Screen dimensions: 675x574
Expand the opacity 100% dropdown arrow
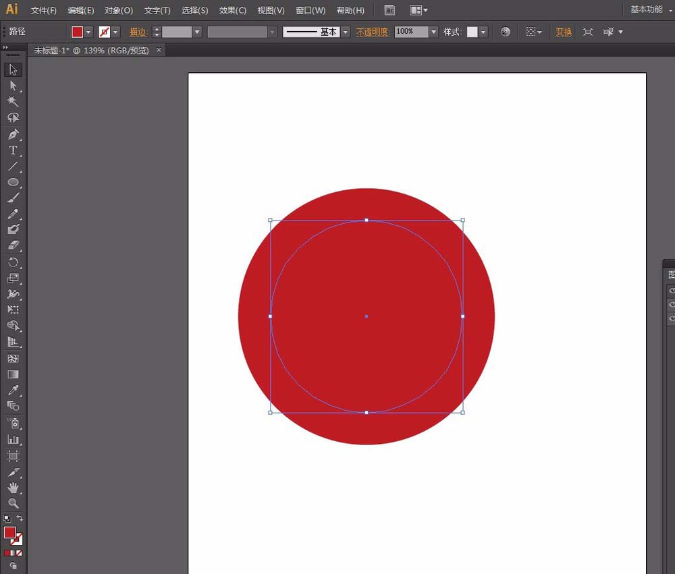434,32
